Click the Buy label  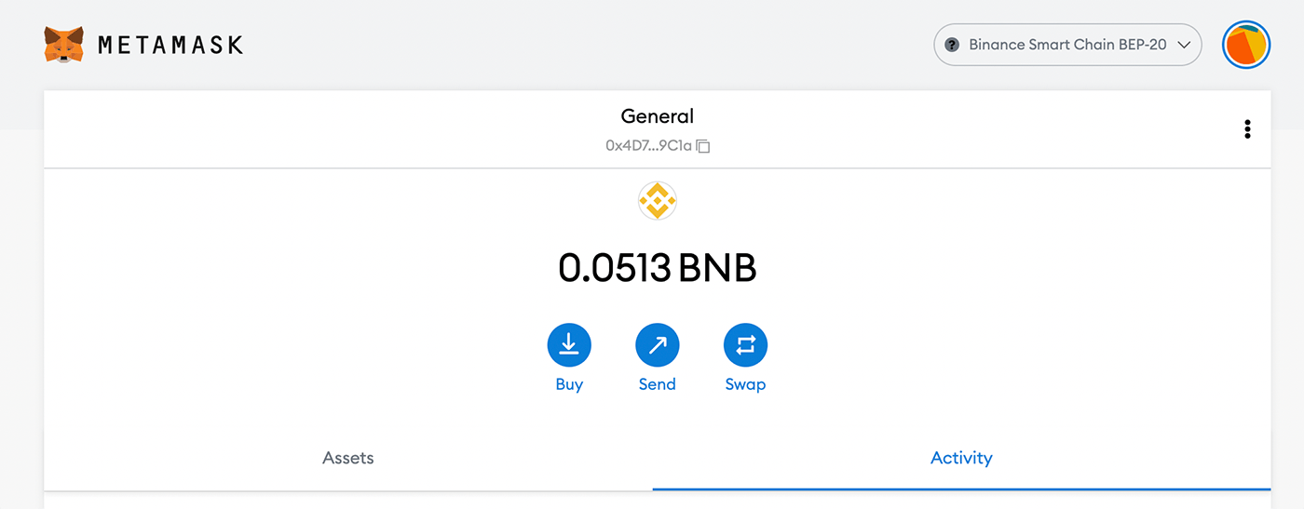pyautogui.click(x=569, y=384)
